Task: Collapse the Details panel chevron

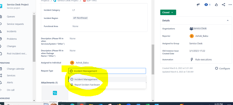Action: tap(228, 20)
